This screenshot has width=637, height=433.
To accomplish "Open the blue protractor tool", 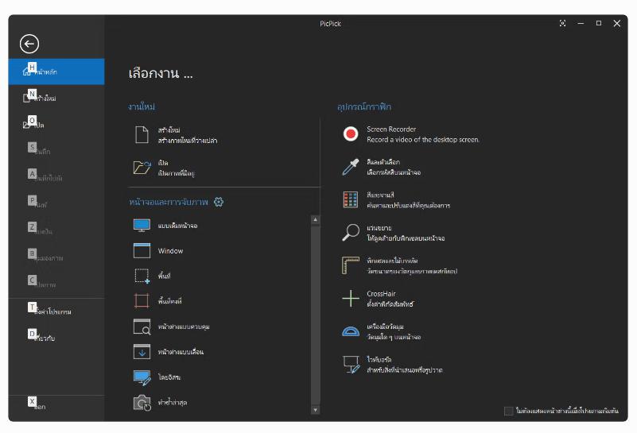I will click(351, 331).
